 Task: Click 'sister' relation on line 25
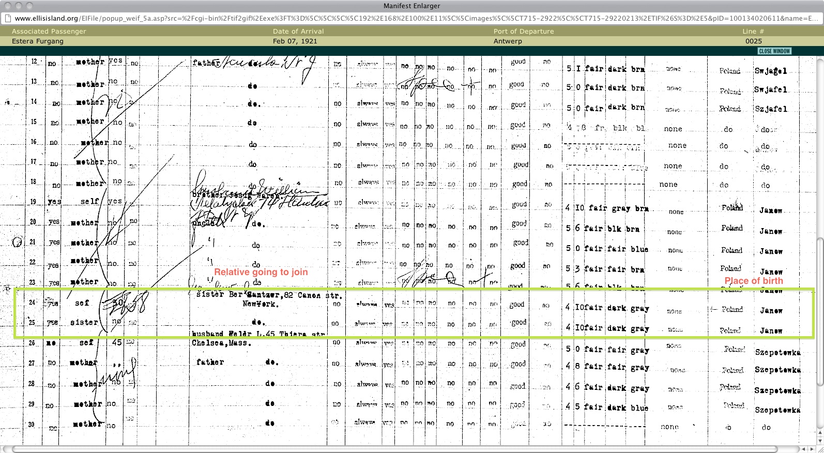click(84, 322)
